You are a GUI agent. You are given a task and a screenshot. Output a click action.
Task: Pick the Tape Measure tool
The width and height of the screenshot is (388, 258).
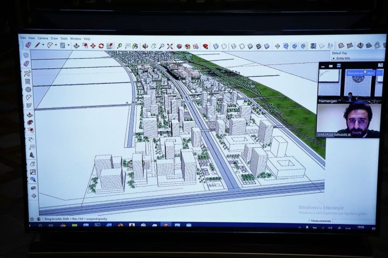120,46
